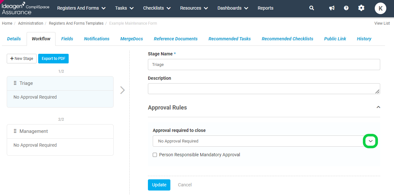Click the 2/2 stage counter label
The image size is (394, 195).
click(61, 119)
